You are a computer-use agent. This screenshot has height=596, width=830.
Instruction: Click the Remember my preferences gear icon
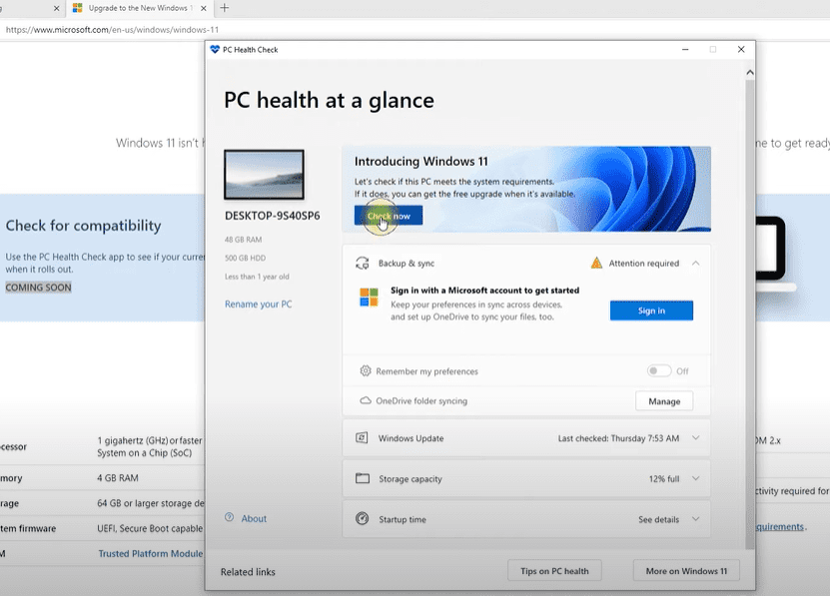tap(366, 371)
